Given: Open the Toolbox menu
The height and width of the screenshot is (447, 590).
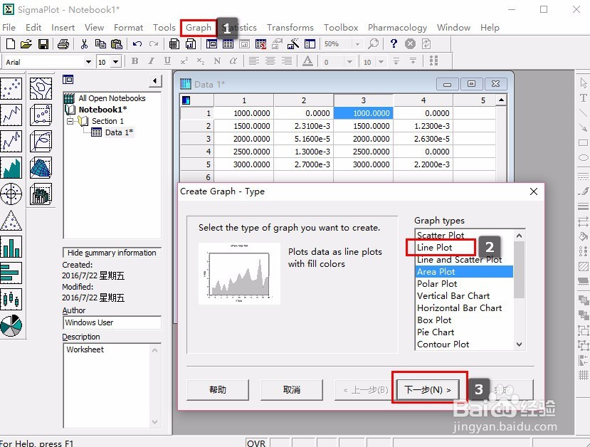Looking at the screenshot, I should point(341,28).
